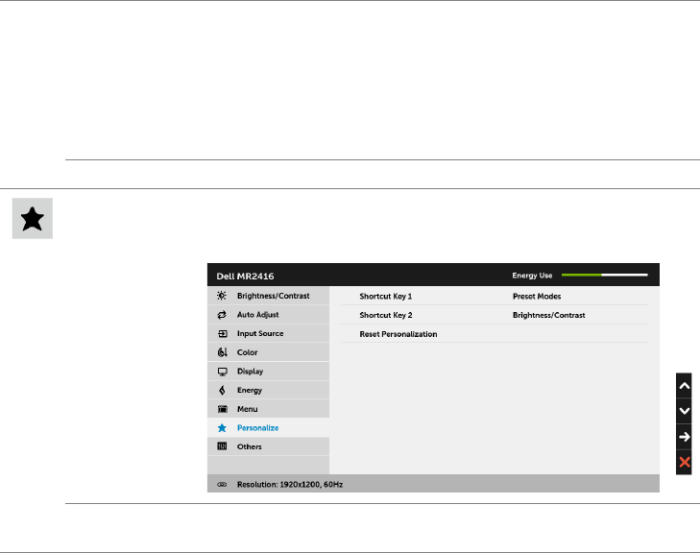Click the Auto Adjust arrows icon

(222, 315)
